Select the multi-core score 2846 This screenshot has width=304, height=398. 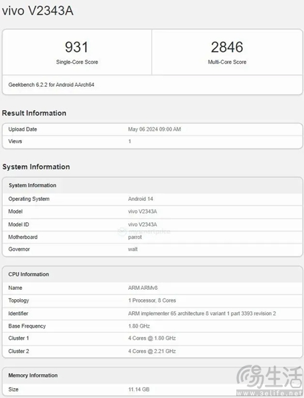click(227, 47)
